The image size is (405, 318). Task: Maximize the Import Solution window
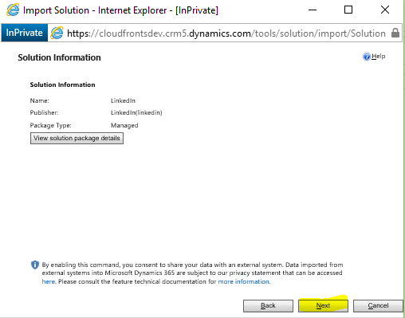[x=348, y=10]
